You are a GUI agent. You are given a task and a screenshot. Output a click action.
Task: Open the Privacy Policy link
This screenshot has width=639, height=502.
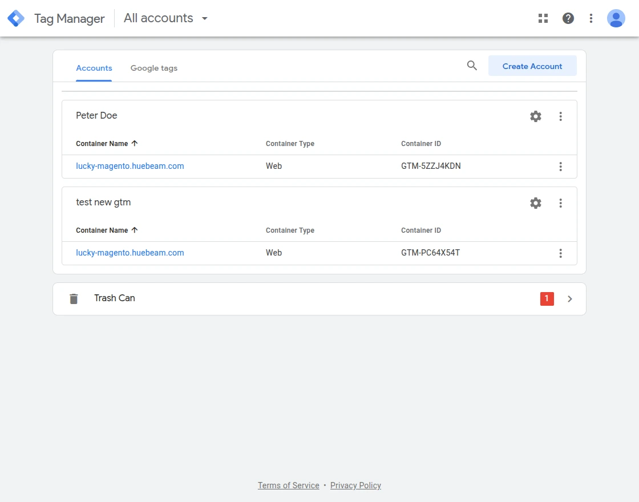tap(355, 485)
